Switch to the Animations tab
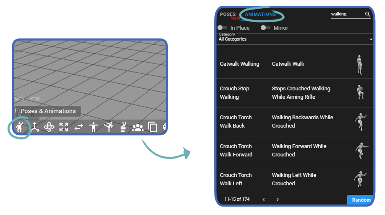 [x=260, y=15]
